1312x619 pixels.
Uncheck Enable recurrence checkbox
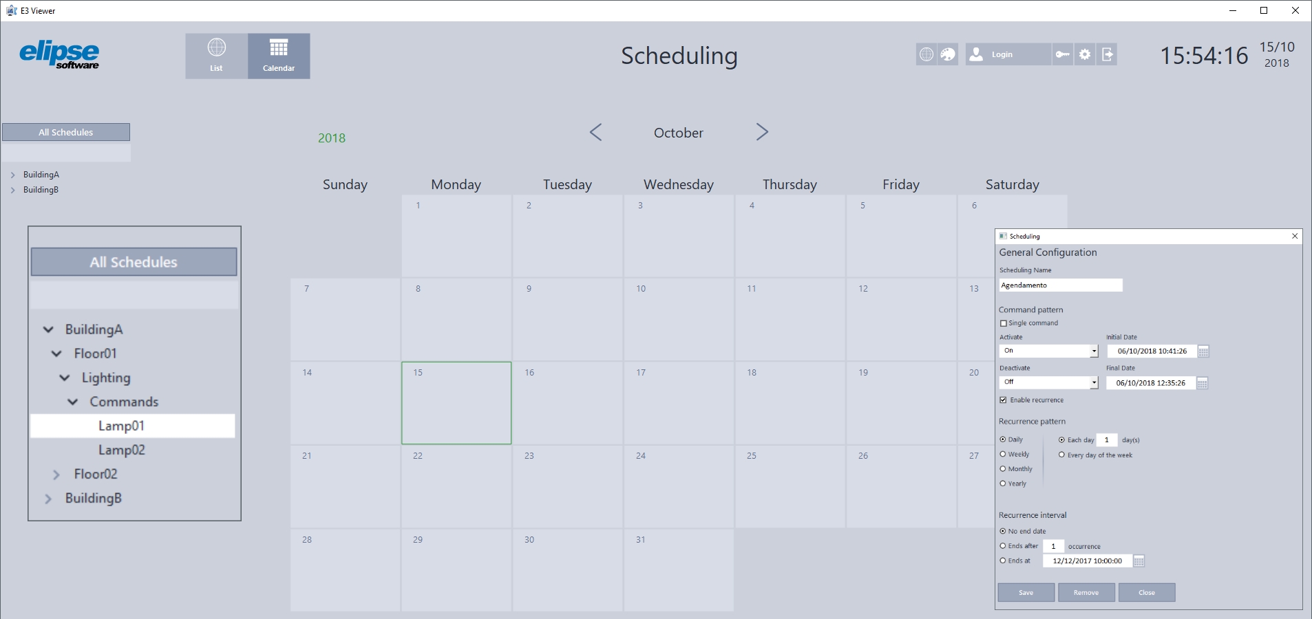pyautogui.click(x=1003, y=400)
